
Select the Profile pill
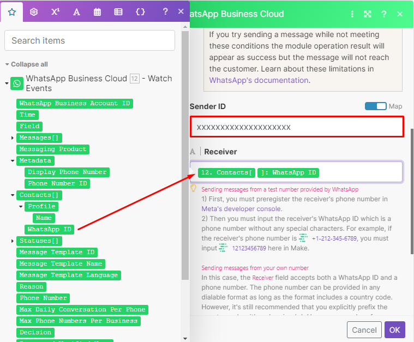[x=41, y=207]
